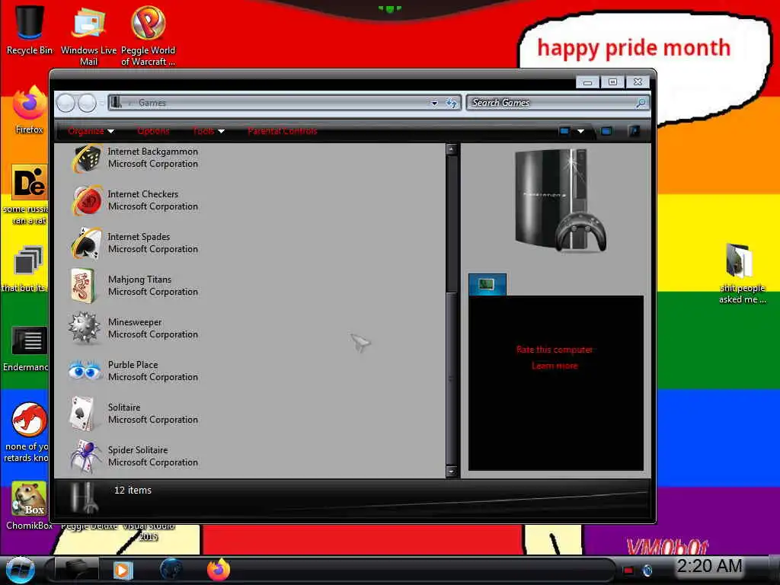Open the Options menu item
Image resolution: width=780 pixels, height=585 pixels.
click(x=153, y=131)
